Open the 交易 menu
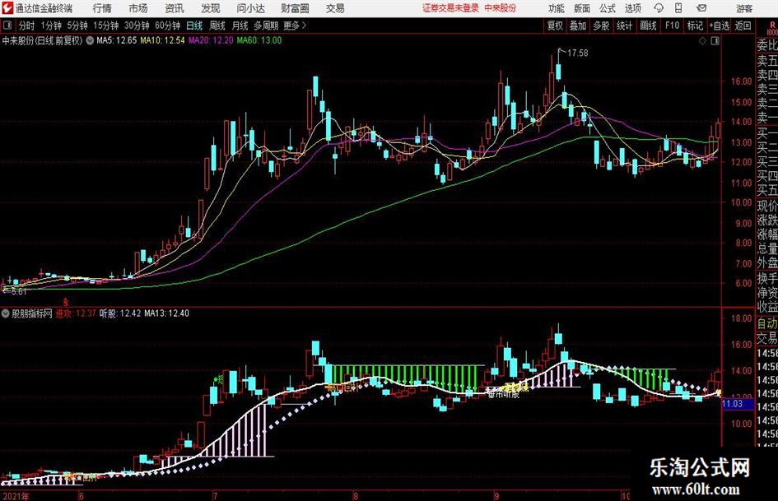The height and width of the screenshot is (501, 778). (335, 8)
